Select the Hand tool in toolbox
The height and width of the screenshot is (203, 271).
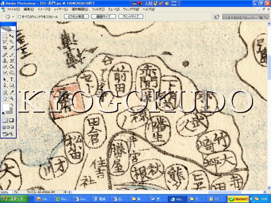[x=5, y=98]
